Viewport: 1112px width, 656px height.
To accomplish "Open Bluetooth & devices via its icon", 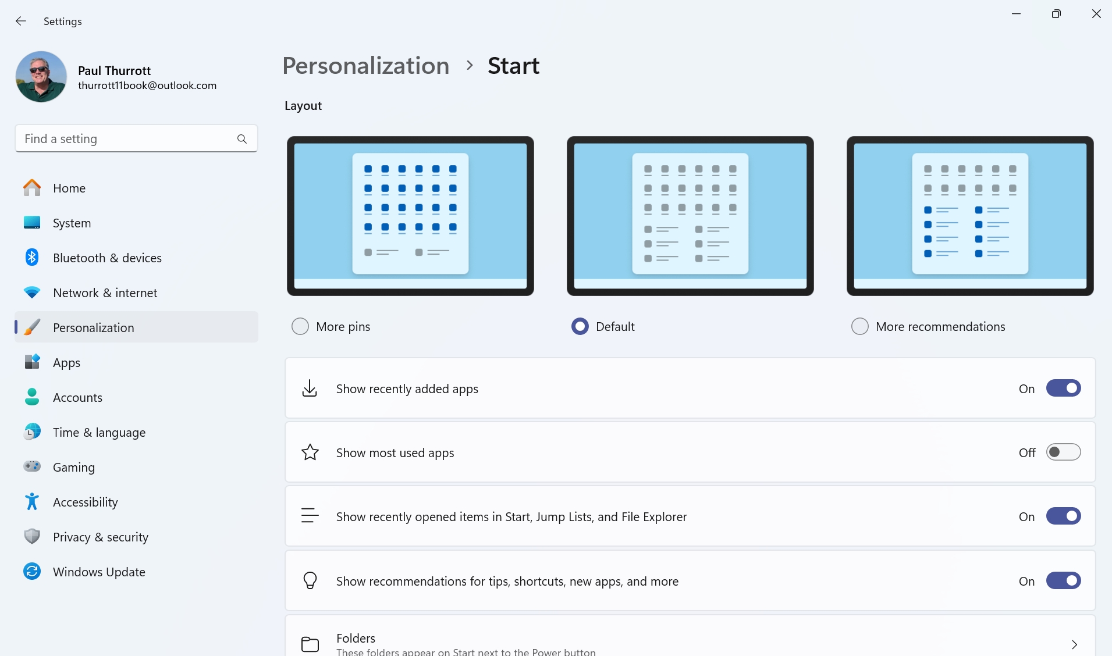I will tap(32, 258).
